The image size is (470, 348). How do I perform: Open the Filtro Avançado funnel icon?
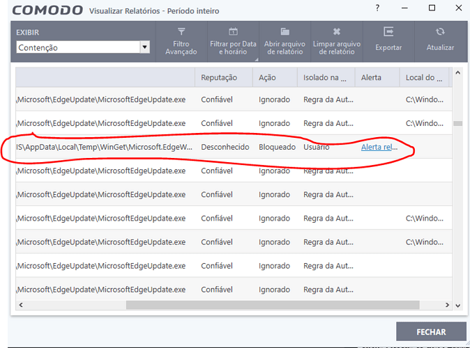pos(181,32)
